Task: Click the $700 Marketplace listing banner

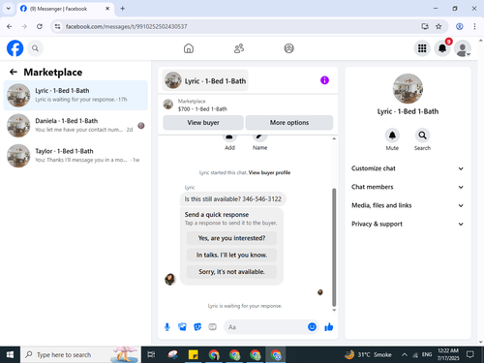Action: 248,105
